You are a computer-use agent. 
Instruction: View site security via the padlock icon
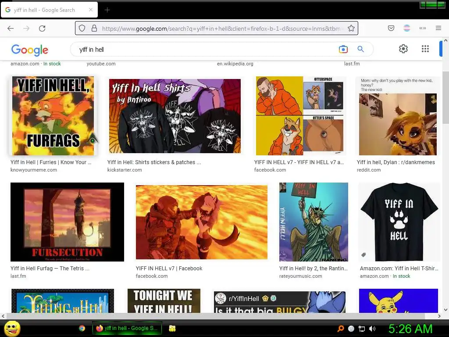click(x=94, y=28)
